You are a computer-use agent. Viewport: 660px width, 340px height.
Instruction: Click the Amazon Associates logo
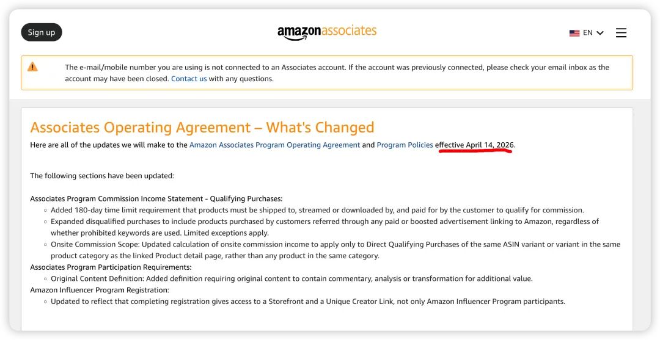click(326, 32)
